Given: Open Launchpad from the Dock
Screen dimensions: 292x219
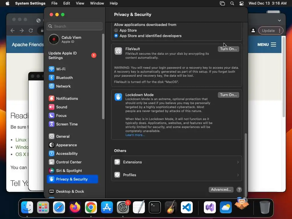Looking at the screenshot, I should (43, 207).
